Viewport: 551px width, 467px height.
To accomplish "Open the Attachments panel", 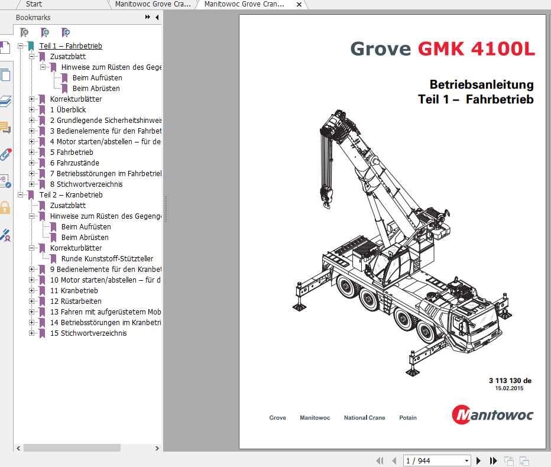I will click(x=7, y=154).
